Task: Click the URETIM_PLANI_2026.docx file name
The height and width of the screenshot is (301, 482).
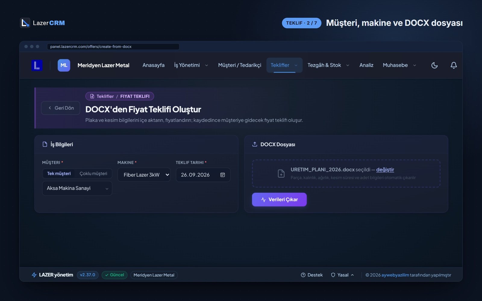Action: click(x=323, y=170)
